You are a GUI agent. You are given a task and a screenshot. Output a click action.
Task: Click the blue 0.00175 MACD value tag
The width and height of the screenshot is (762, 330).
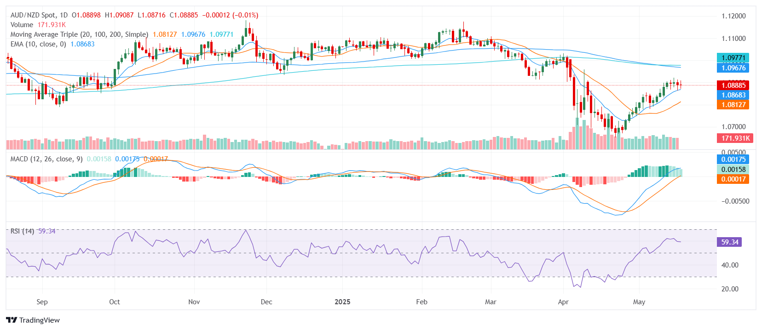pyautogui.click(x=733, y=159)
